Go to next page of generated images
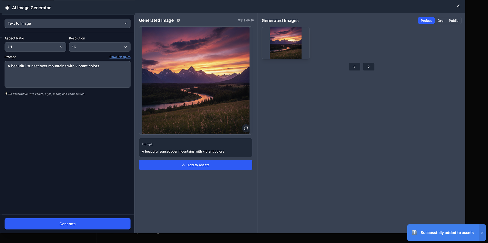 [368, 67]
